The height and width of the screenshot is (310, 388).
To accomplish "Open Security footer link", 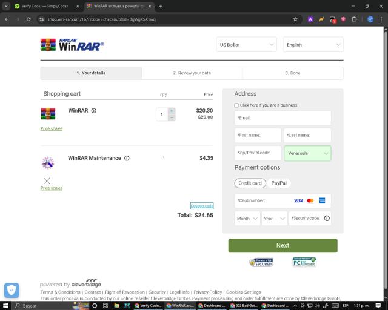I will pos(157,292).
